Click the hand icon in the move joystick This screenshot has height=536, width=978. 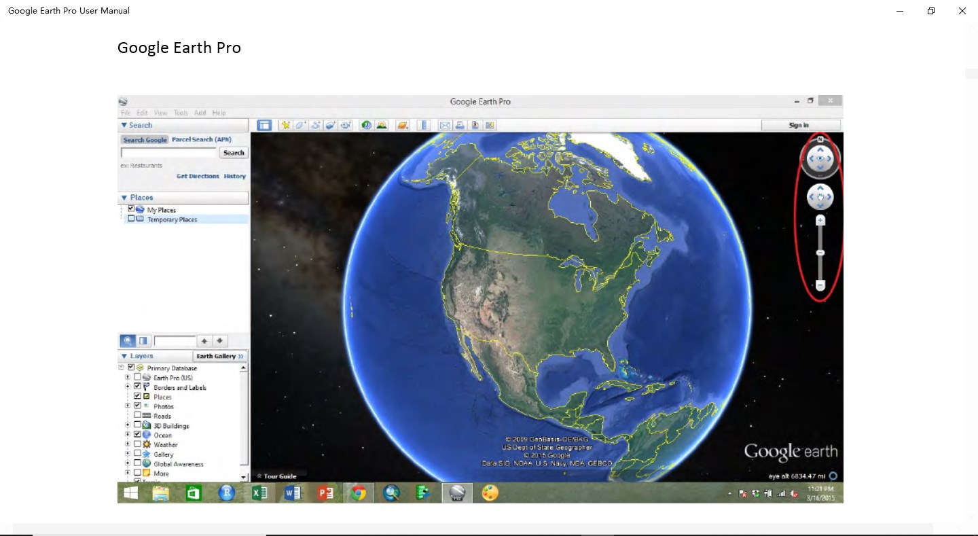pyautogui.click(x=820, y=198)
